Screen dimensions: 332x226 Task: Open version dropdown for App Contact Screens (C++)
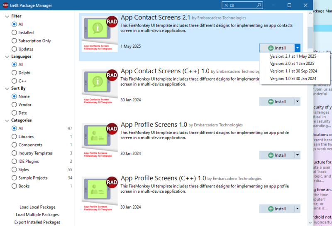pyautogui.click(x=298, y=101)
